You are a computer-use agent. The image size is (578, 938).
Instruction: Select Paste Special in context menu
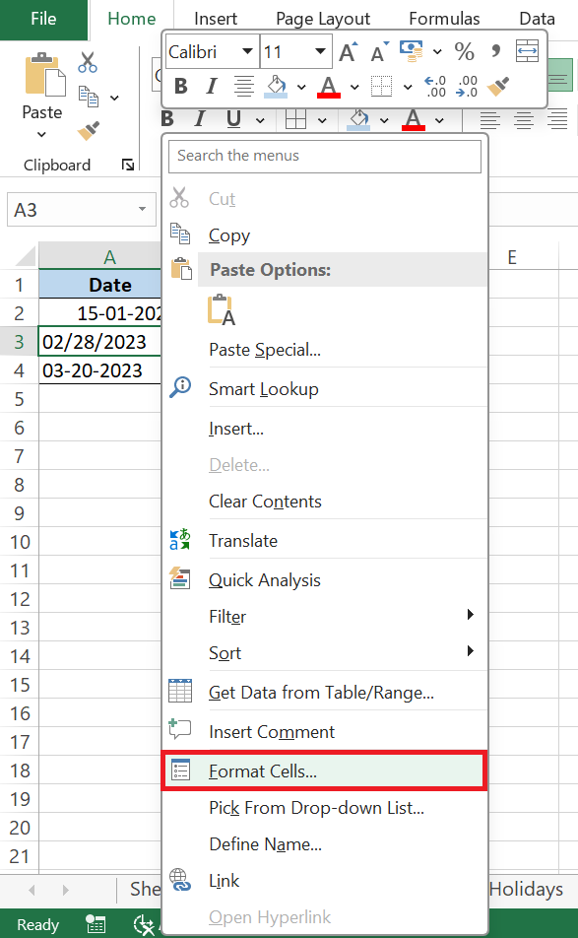click(x=325, y=350)
